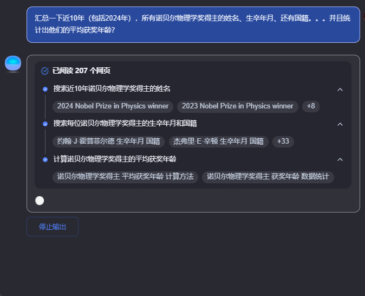Collapse the 搜索近10年诺贝尔物理学奖得主的姓名 step
This screenshot has height=296, width=365.
click(340, 89)
